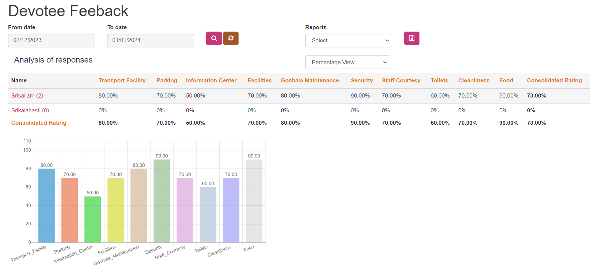Click the gray Food chart bar
The image size is (596, 272).
click(254, 201)
